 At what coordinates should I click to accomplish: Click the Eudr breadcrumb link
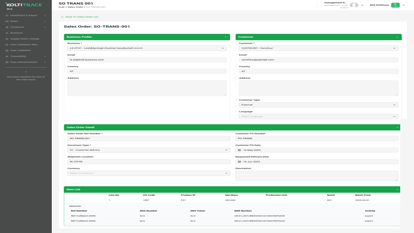(x=61, y=7)
